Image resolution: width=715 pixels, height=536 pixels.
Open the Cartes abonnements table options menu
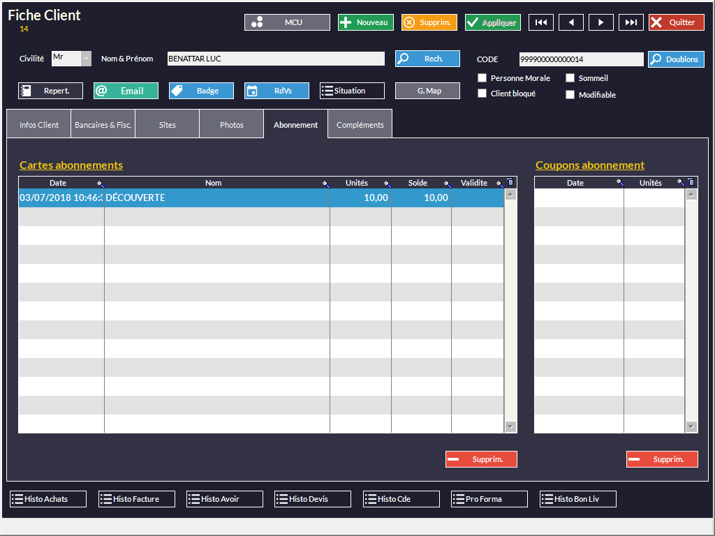pos(510,182)
